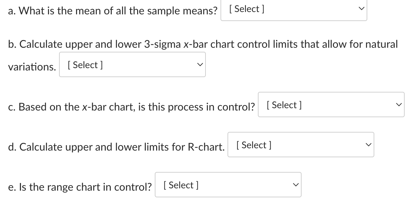
Task: Click the text of question b
Action: [x=200, y=44]
